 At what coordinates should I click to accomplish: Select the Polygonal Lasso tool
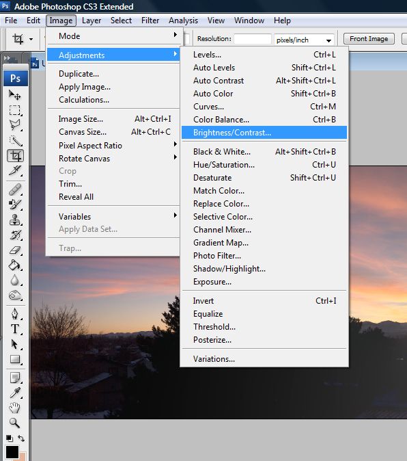[14, 125]
